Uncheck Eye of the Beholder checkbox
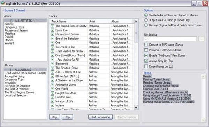 point(52,39)
